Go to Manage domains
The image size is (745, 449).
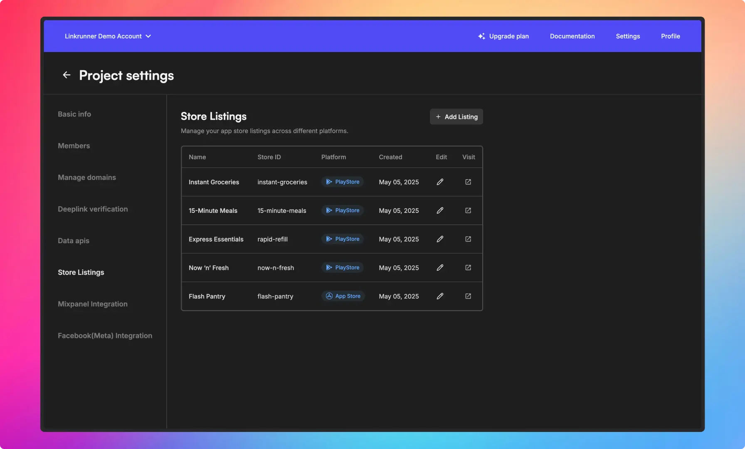coord(87,177)
